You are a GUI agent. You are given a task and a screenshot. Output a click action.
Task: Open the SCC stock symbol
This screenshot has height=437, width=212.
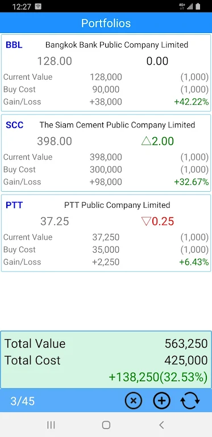pos(14,125)
